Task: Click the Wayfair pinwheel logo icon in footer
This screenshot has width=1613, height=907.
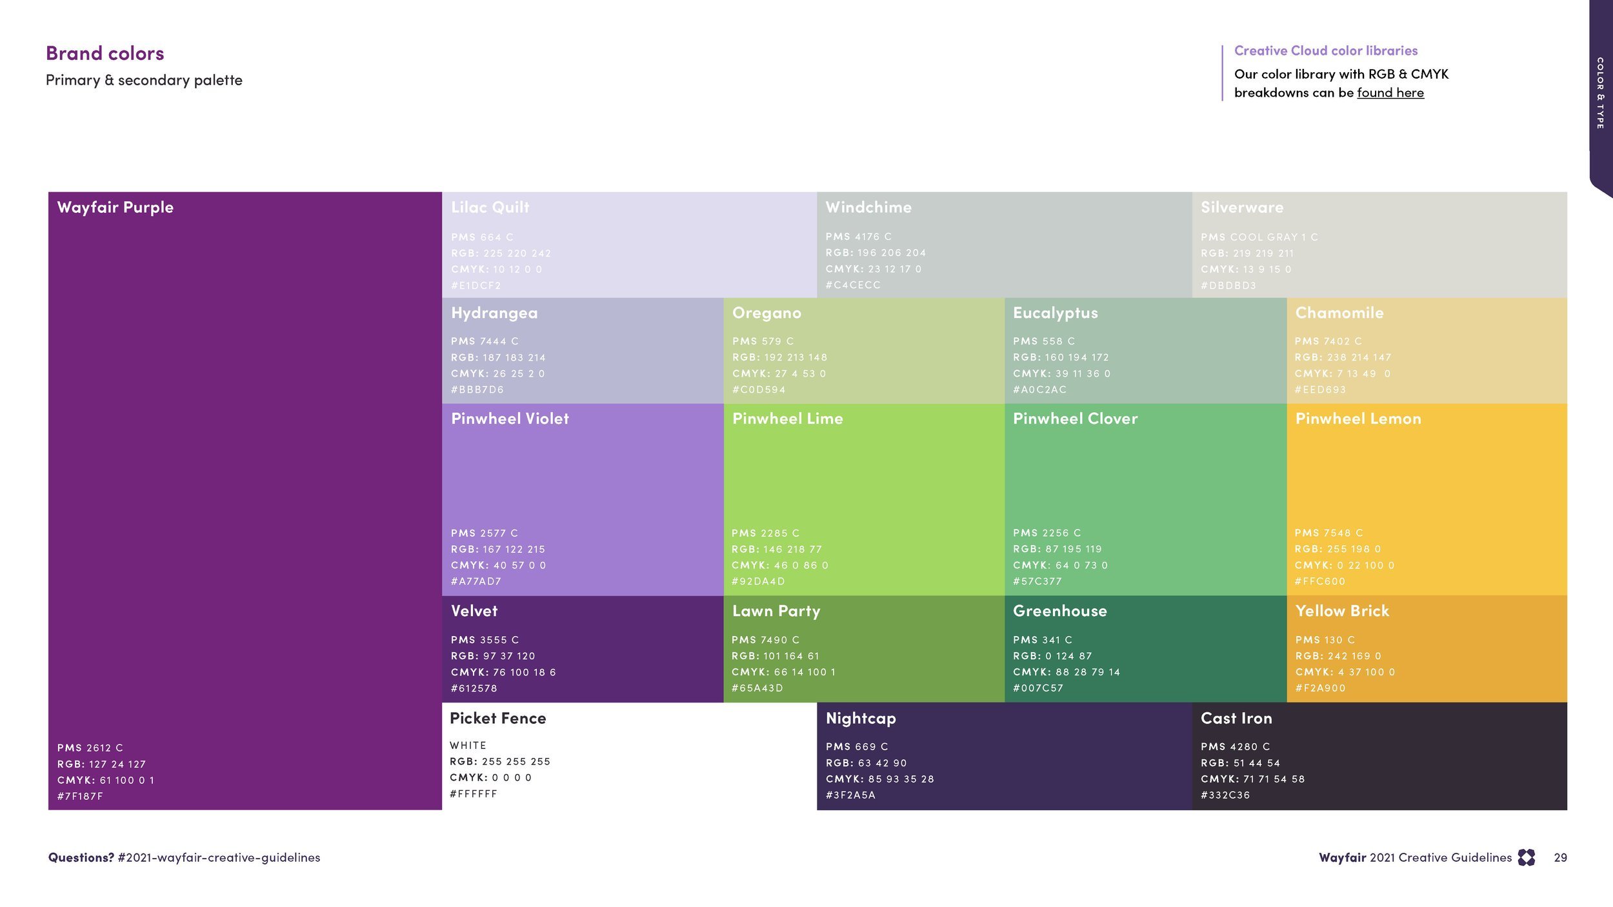Action: coord(1527,857)
